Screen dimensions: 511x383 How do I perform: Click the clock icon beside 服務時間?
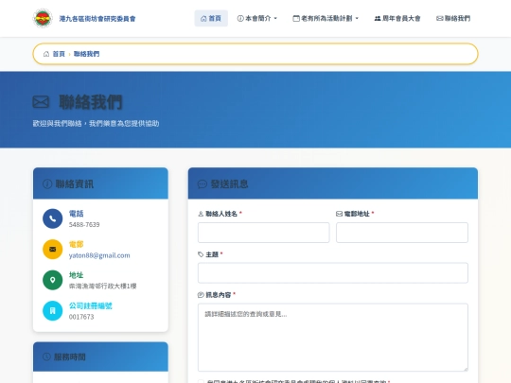pyautogui.click(x=46, y=357)
